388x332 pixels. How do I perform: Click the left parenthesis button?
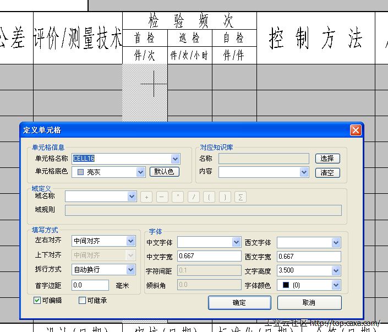click(x=209, y=197)
